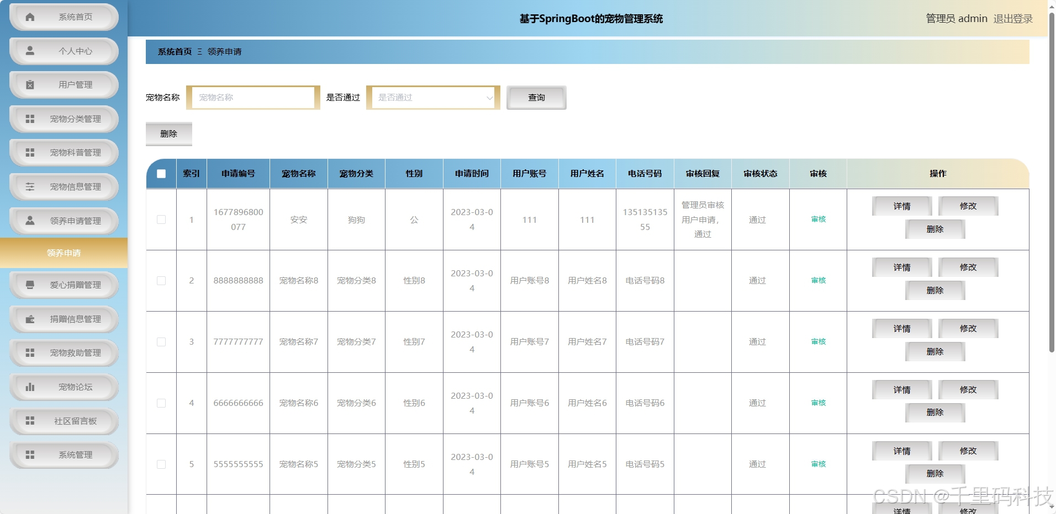This screenshot has width=1056, height=514.
Task: Click the home icon beside 系统首页
Action: click(x=30, y=17)
